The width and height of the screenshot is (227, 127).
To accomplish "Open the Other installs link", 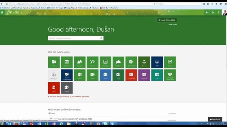I will pos(173,24).
